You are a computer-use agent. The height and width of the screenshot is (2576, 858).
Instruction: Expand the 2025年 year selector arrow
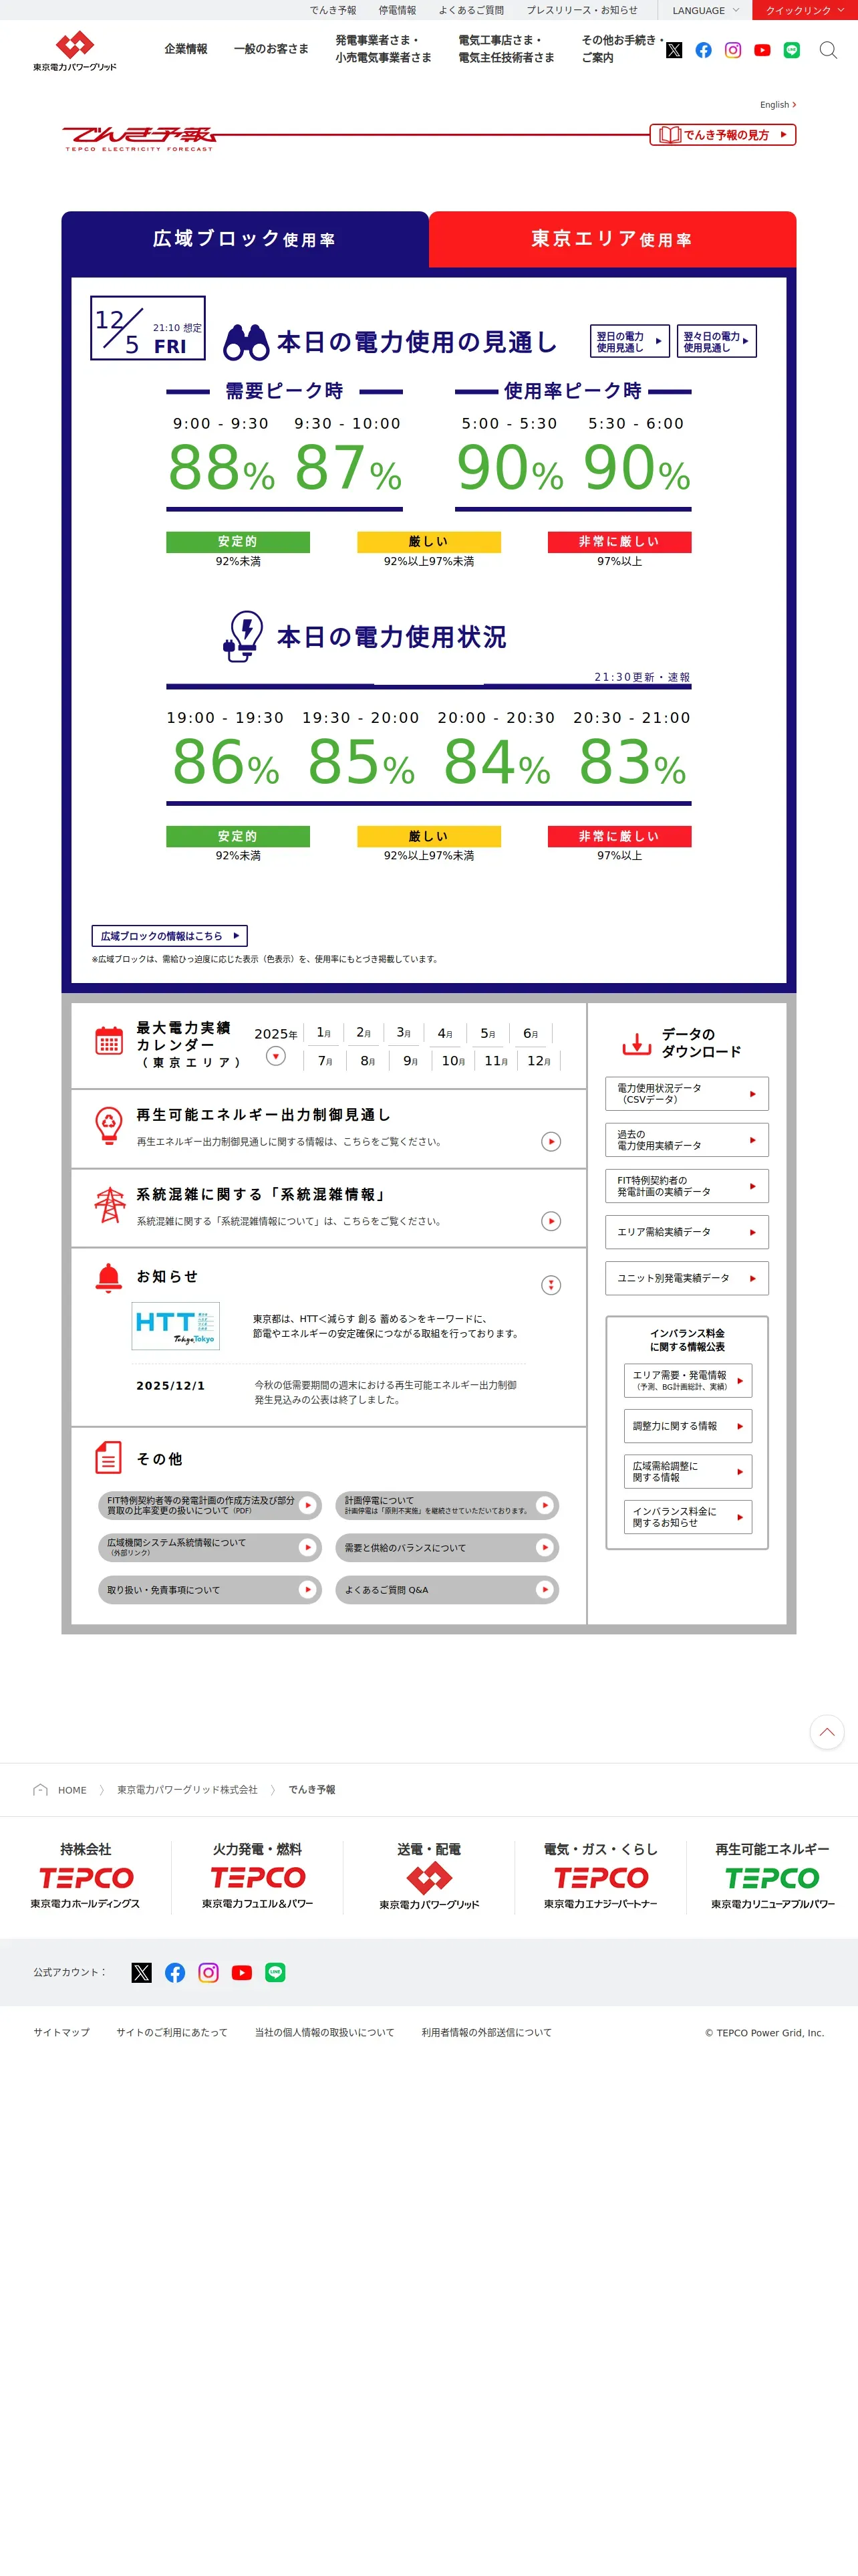point(277,1056)
